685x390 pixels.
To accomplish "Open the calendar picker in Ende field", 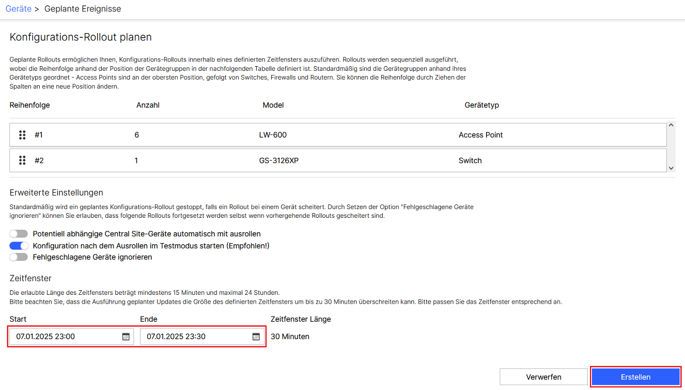I will 256,337.
